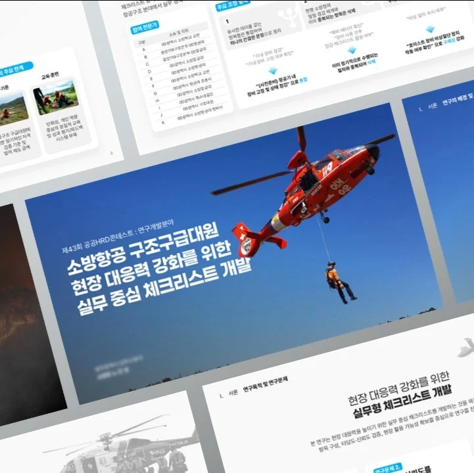Click the '제43회 공공HRD콘테스트 : 연구개발분야' subtitle
This screenshot has height=473, width=474.
(118, 237)
